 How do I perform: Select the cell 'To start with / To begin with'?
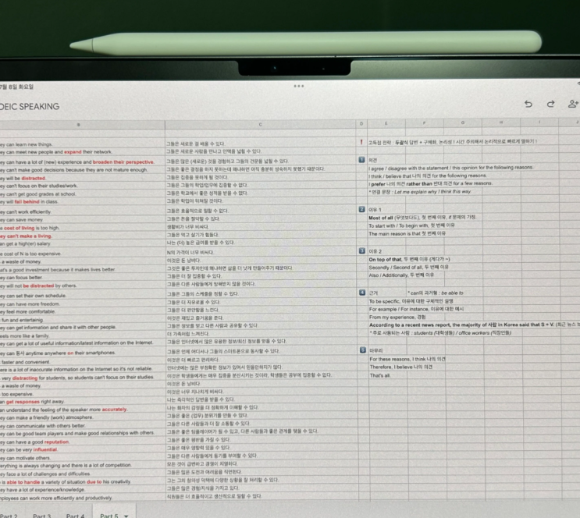[411, 225]
